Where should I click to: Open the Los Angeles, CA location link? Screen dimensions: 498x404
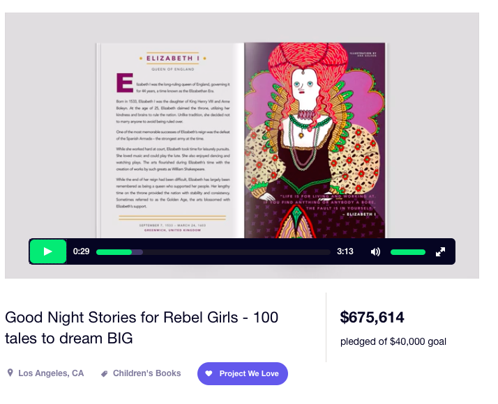(51, 373)
